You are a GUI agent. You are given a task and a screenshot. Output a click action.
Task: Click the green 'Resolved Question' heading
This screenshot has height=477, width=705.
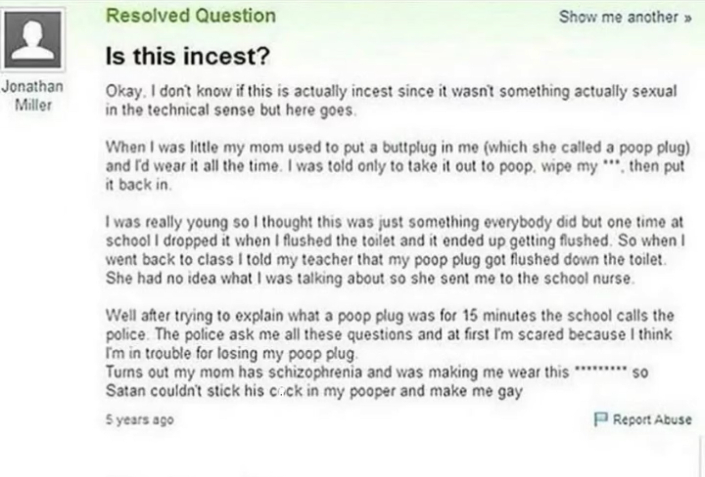tap(191, 16)
